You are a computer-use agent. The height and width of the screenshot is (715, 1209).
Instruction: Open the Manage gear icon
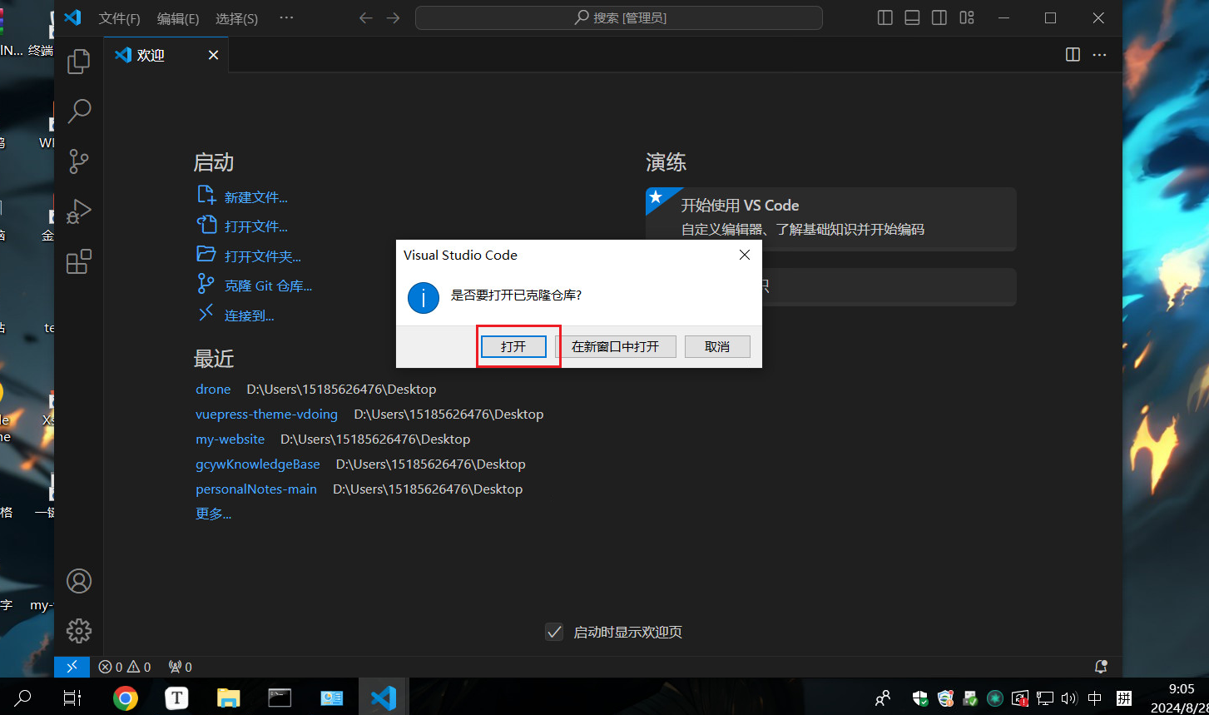79,631
